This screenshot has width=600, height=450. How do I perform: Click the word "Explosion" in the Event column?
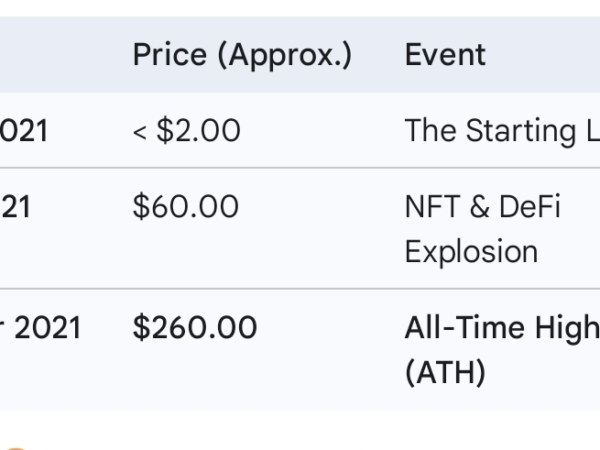(471, 251)
